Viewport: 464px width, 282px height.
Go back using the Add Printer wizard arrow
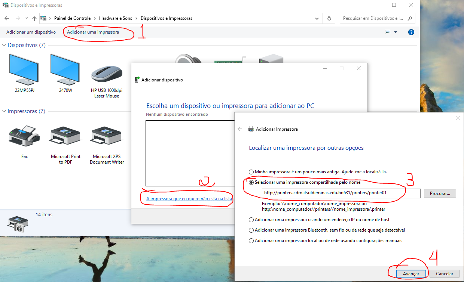240,129
